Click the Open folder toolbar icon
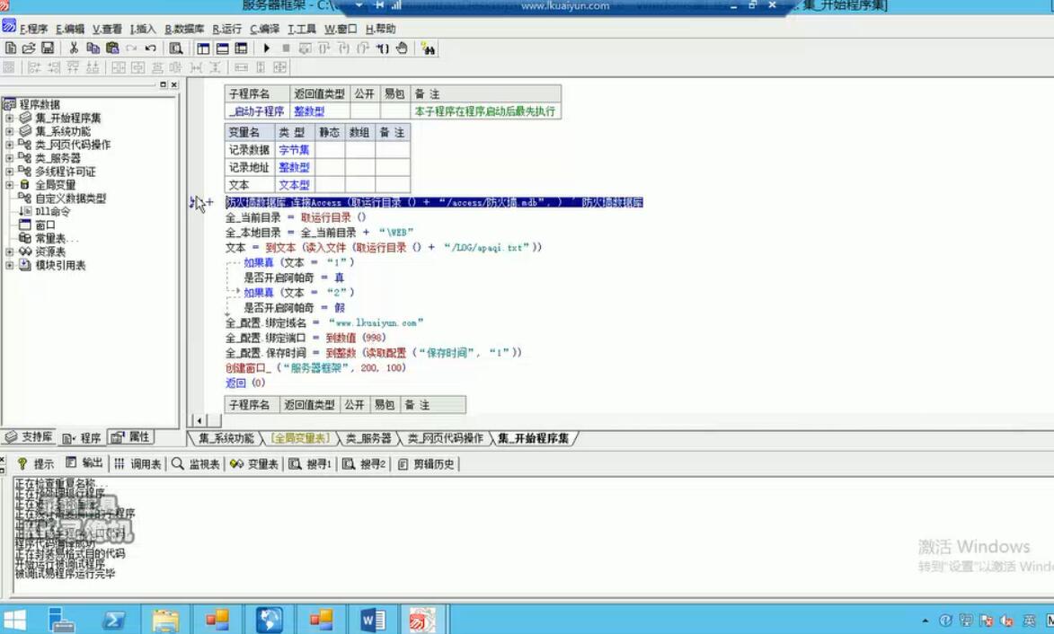Screen dimensions: 1054x634 click(29, 48)
